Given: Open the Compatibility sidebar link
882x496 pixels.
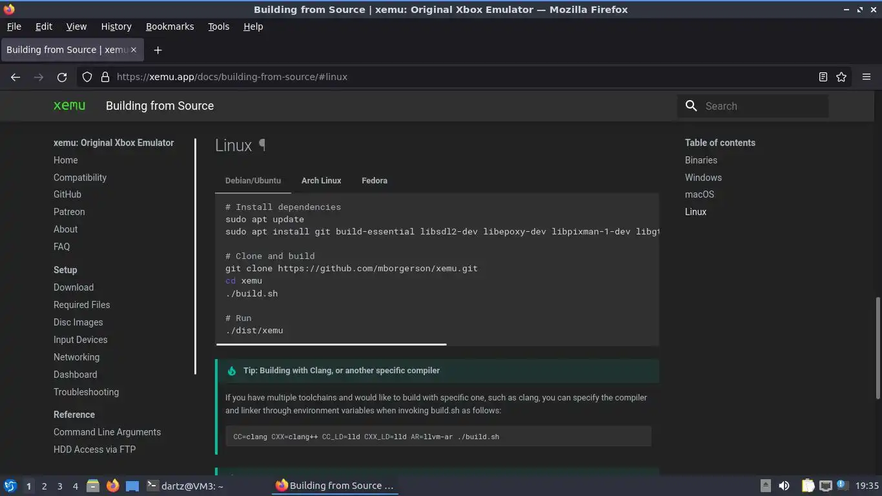Looking at the screenshot, I should [80, 178].
